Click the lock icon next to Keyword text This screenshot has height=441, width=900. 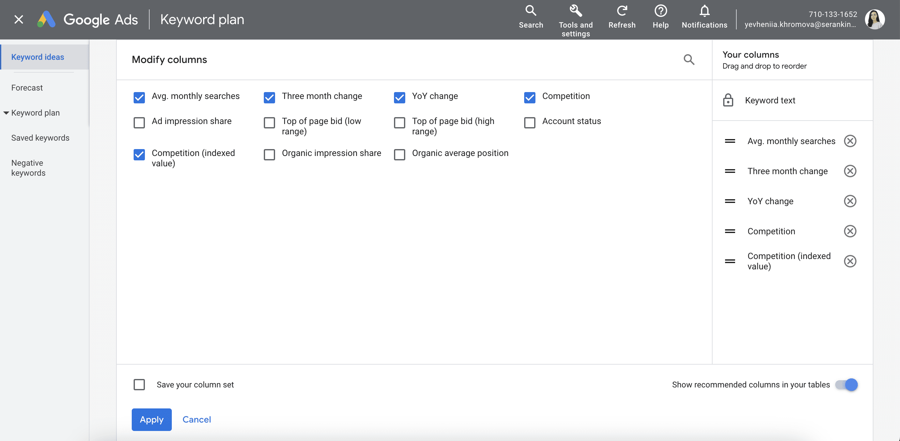pos(729,100)
